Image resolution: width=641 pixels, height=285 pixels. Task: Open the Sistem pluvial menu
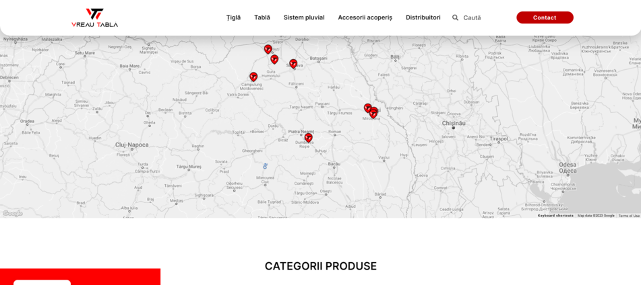[303, 17]
